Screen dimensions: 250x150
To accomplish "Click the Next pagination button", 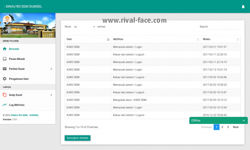I will 236,127.
